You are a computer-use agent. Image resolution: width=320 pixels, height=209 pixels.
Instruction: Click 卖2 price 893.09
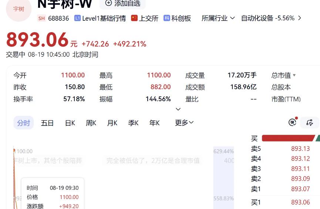300,179
